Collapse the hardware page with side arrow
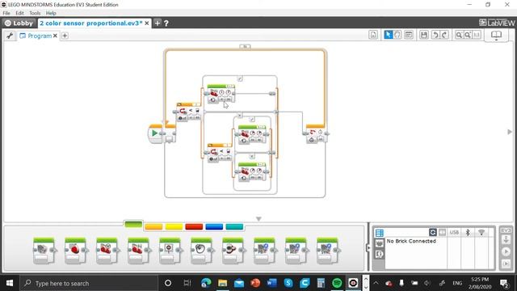This screenshot has width=517, height=291. (x=368, y=248)
